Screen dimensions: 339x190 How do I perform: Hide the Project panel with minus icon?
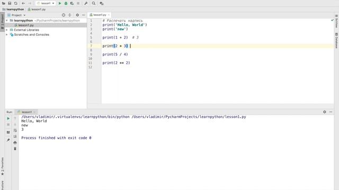[84, 15]
